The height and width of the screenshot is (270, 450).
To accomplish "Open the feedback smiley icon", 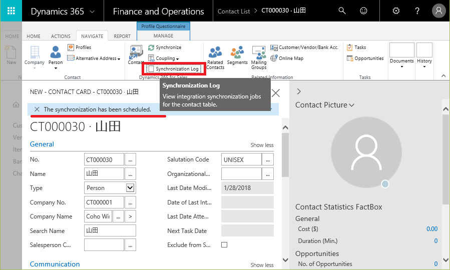I will coord(363,11).
